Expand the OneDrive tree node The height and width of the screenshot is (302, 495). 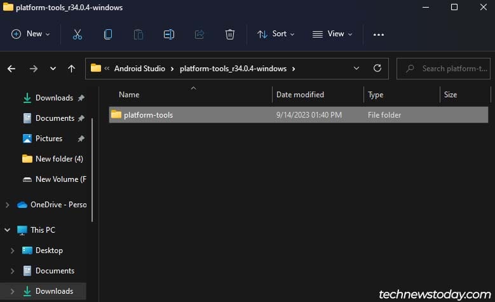[x=7, y=205]
